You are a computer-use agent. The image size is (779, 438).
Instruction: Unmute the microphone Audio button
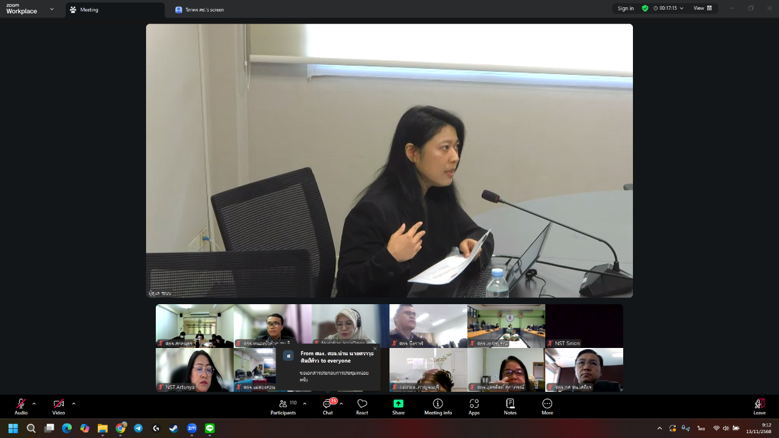[21, 406]
